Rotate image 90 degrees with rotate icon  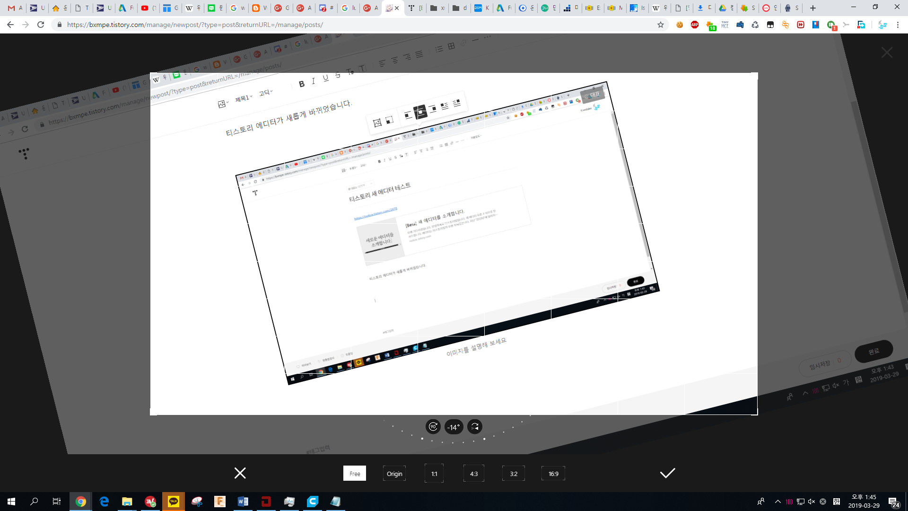[433, 427]
